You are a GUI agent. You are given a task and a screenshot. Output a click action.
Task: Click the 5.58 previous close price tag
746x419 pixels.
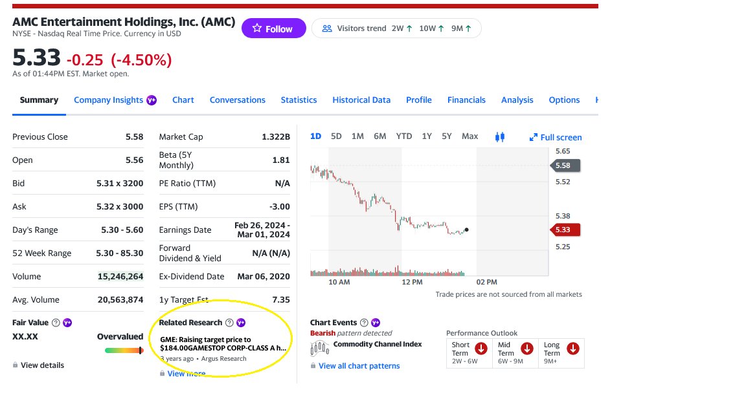pos(565,166)
